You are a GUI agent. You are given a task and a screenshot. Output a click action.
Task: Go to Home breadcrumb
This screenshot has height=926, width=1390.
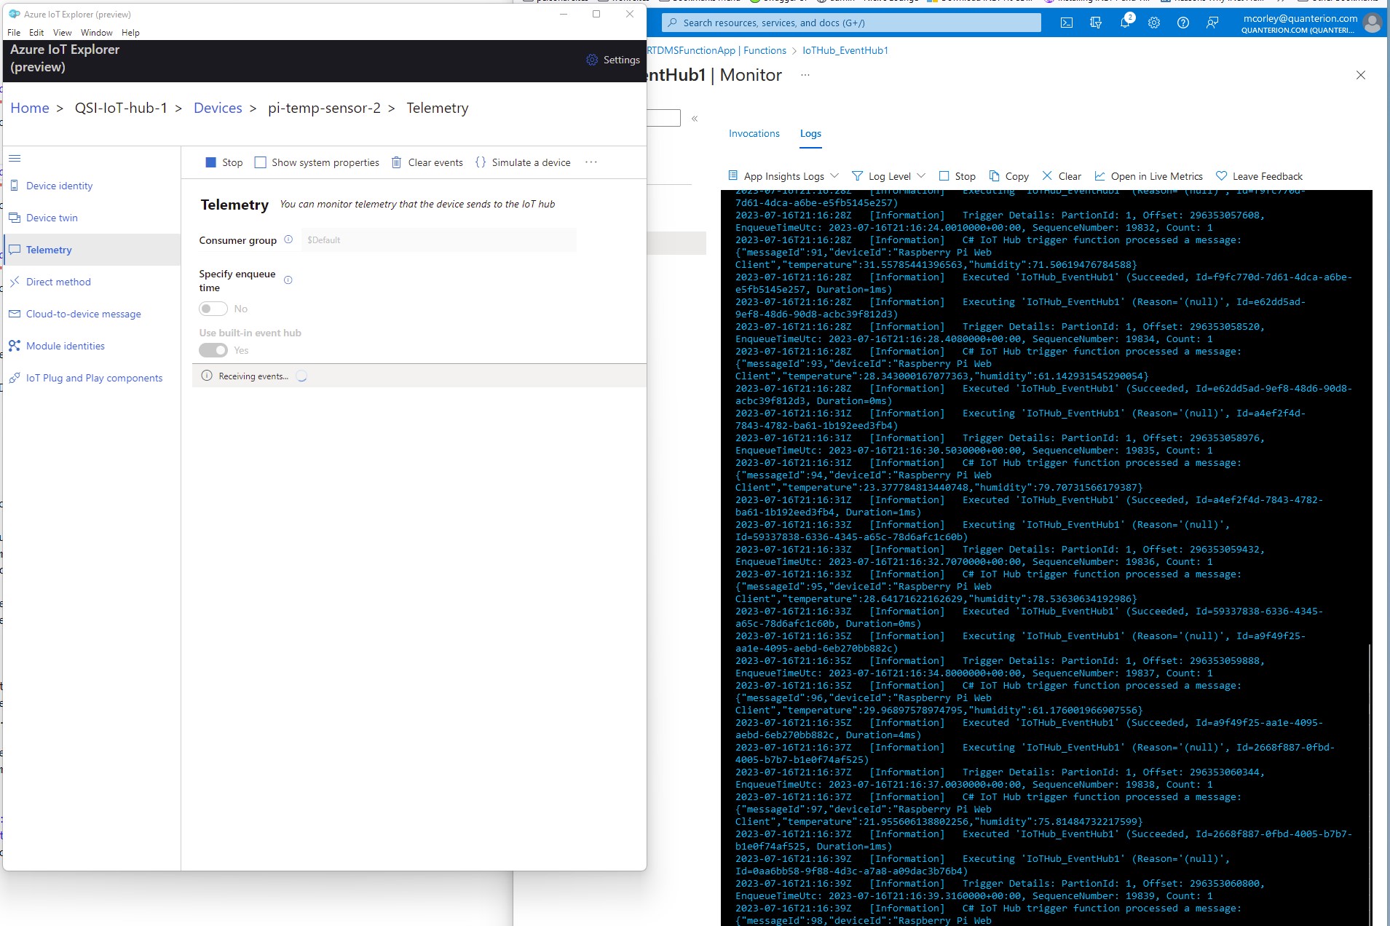(x=30, y=108)
